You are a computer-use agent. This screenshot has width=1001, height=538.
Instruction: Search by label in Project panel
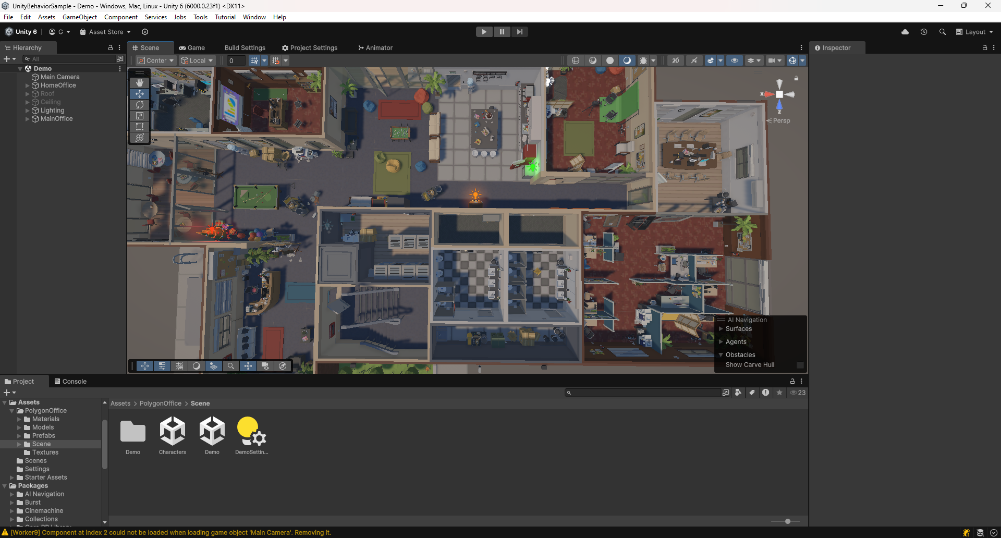(x=752, y=393)
